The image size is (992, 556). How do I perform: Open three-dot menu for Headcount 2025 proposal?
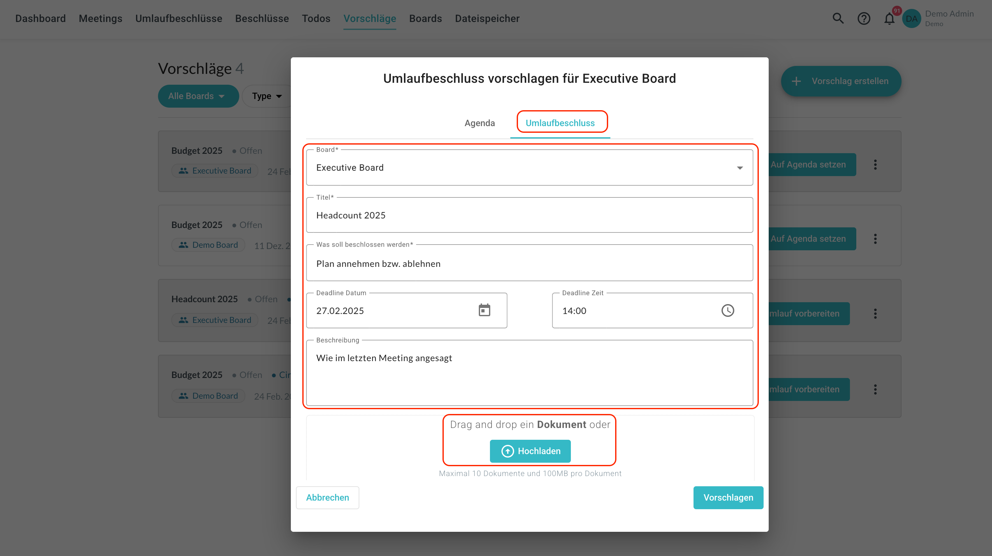click(875, 313)
